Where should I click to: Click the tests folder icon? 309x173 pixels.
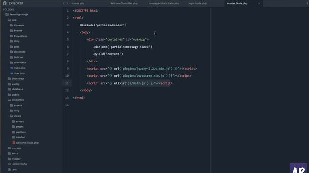click(9, 153)
